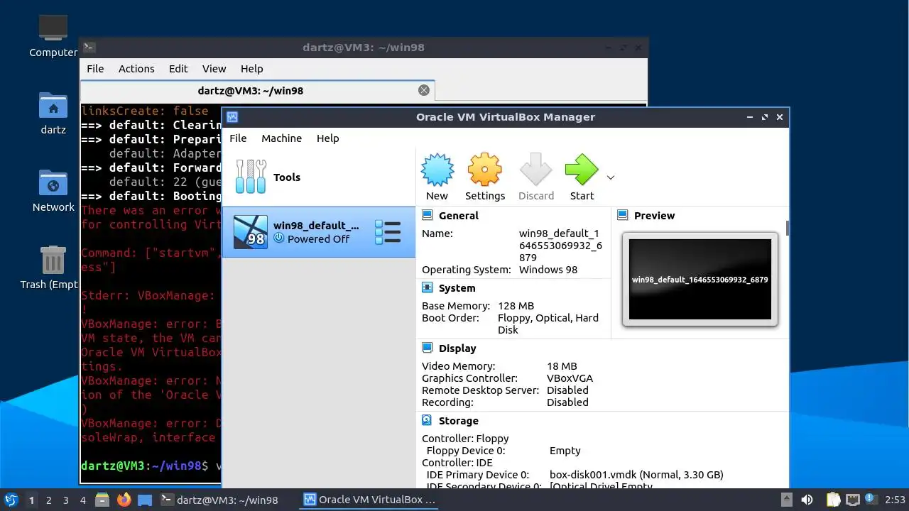This screenshot has width=909, height=511.
Task: Click the show desktop panel icon
Action: [145, 500]
